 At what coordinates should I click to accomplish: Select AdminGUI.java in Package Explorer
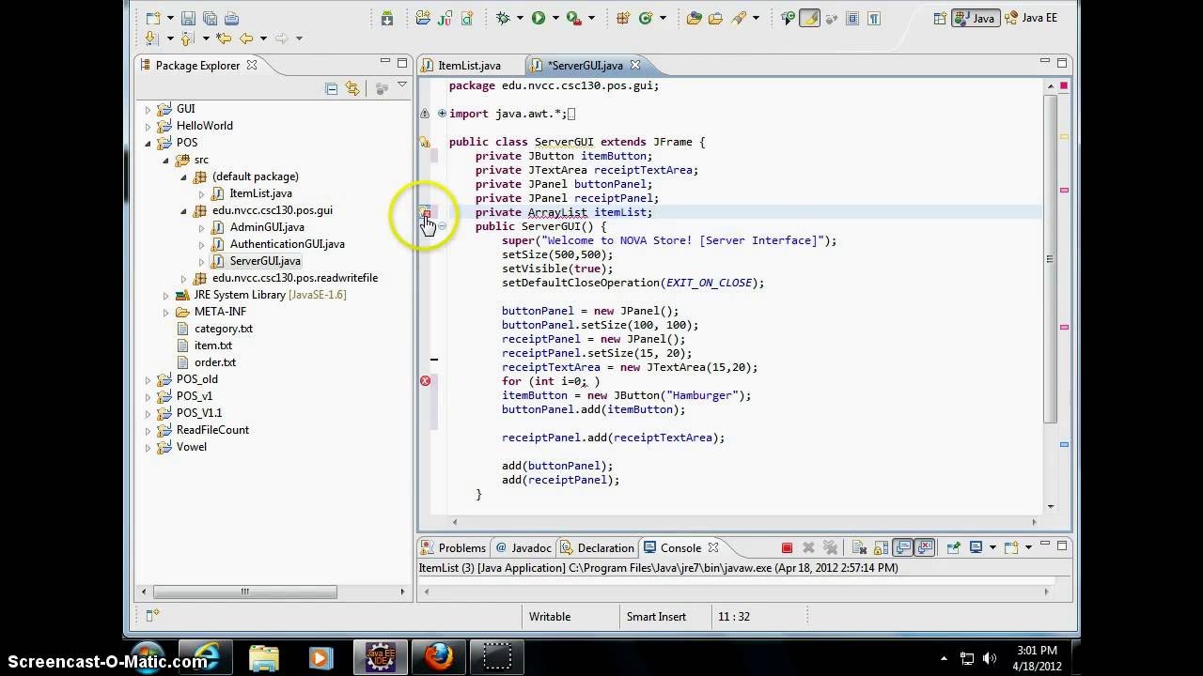[x=266, y=227]
